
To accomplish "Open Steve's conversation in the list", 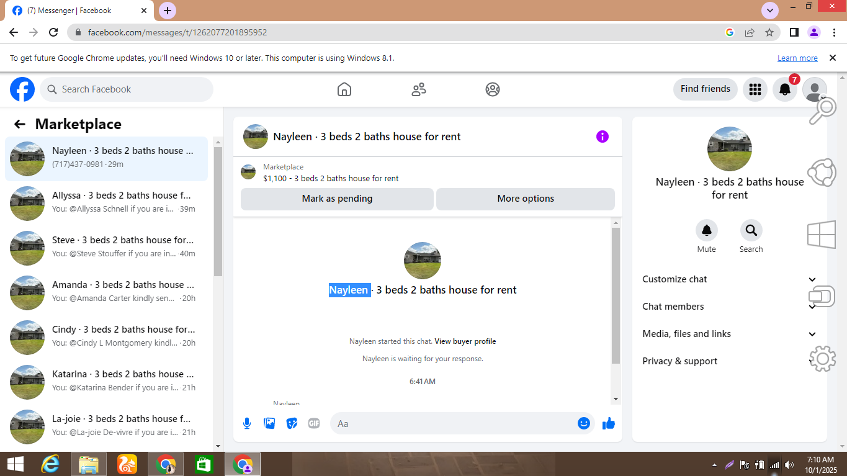I will [107, 248].
